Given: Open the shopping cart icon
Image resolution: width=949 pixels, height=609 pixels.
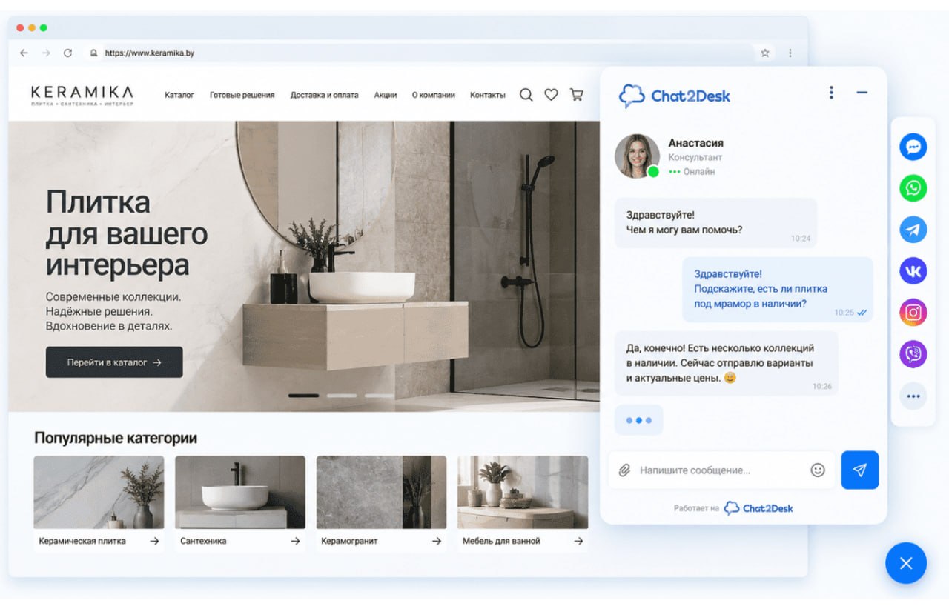Looking at the screenshot, I should tap(576, 95).
